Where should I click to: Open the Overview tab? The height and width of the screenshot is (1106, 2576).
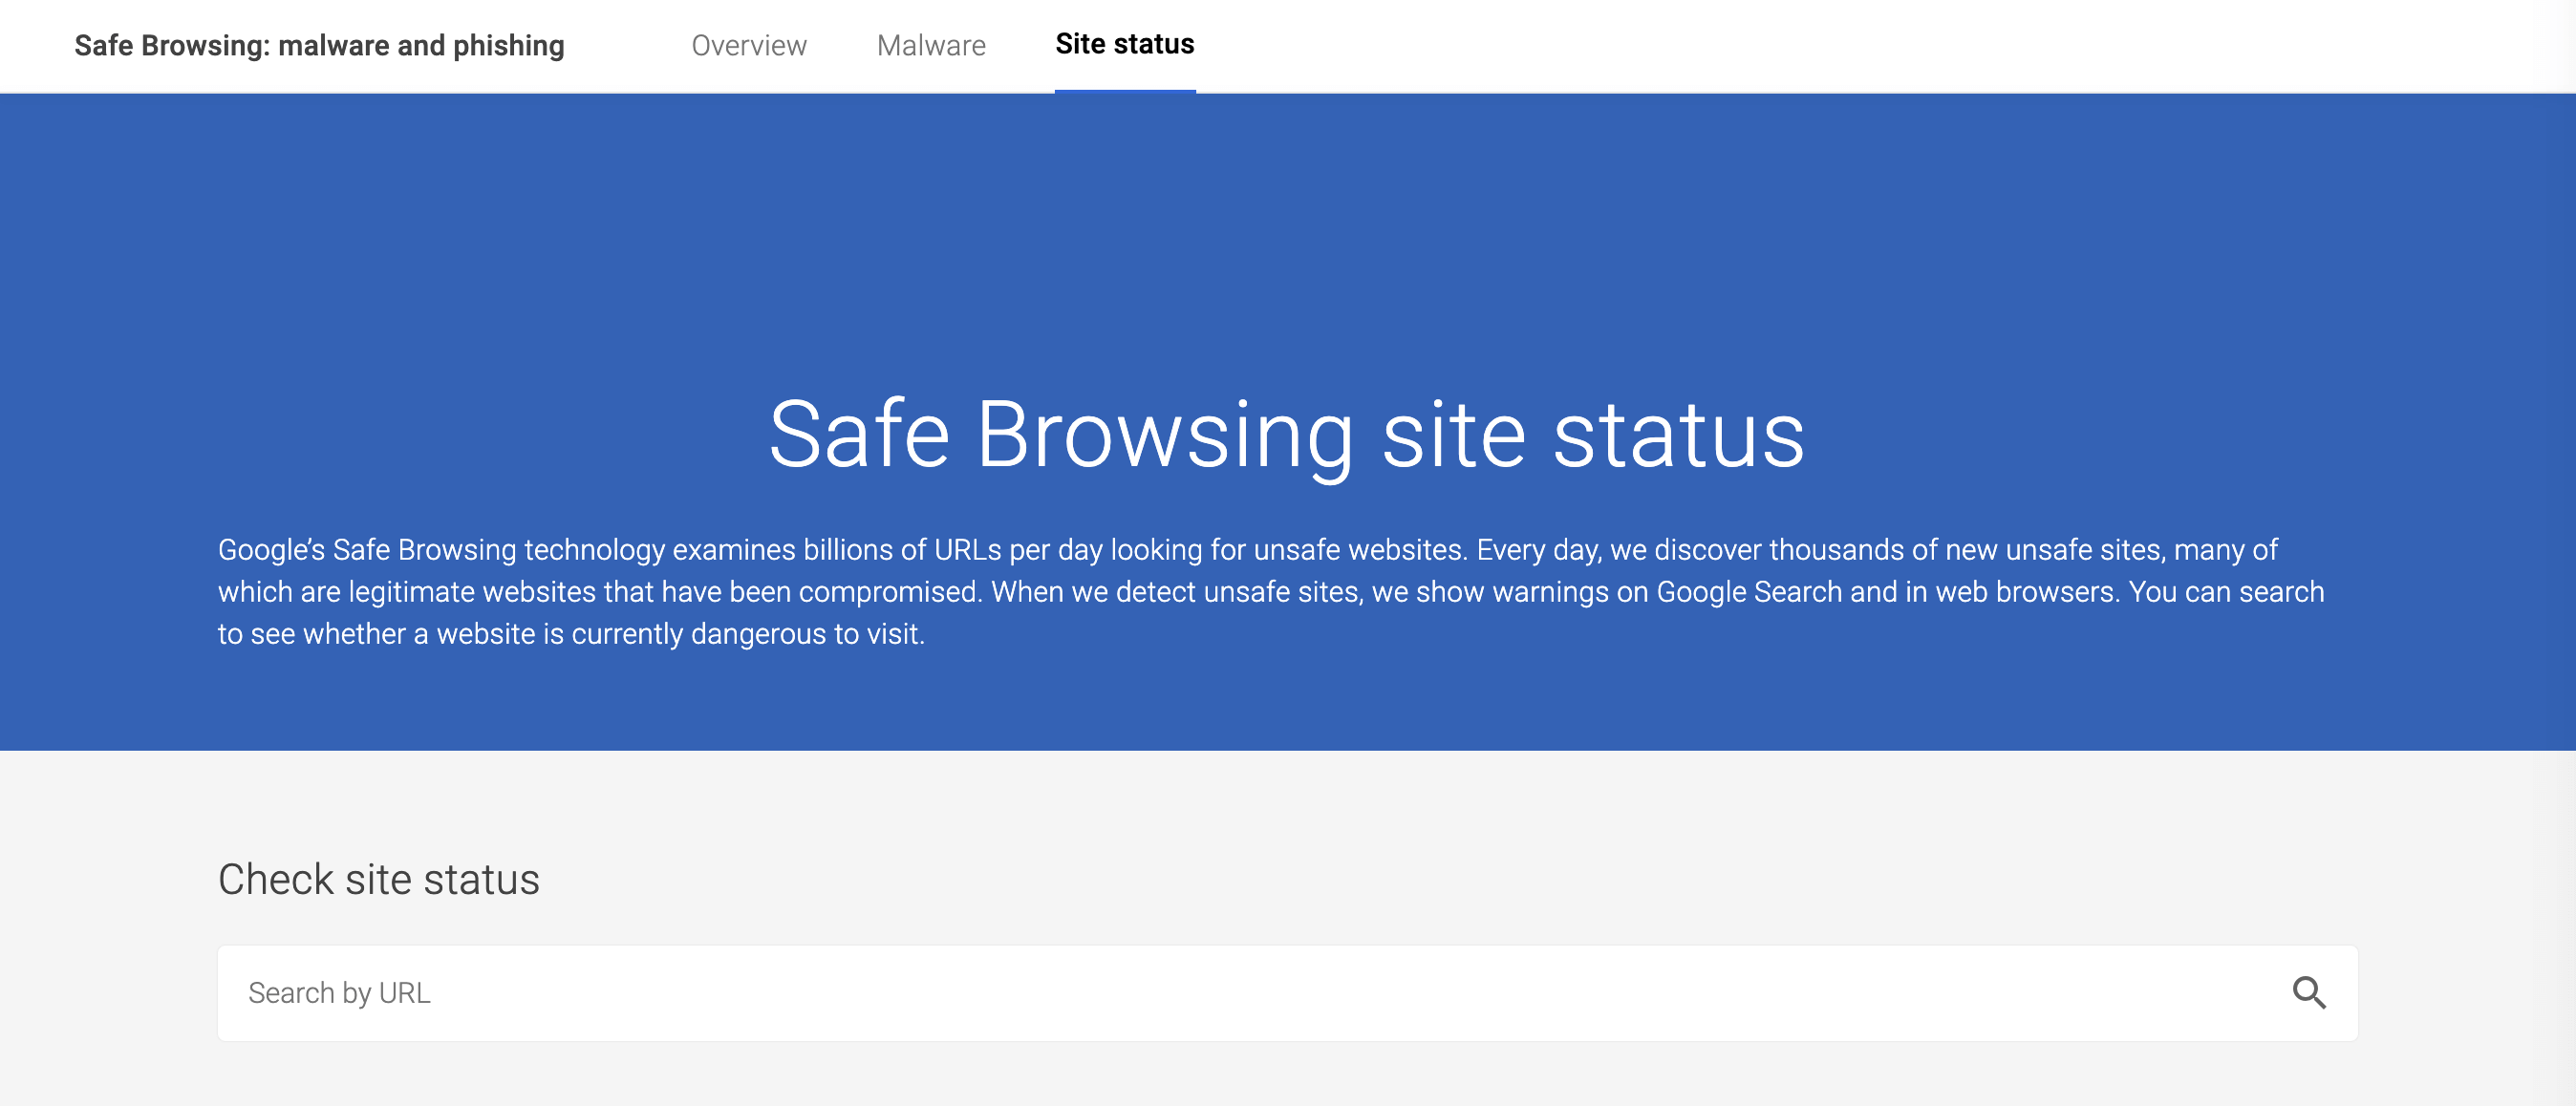click(x=748, y=46)
